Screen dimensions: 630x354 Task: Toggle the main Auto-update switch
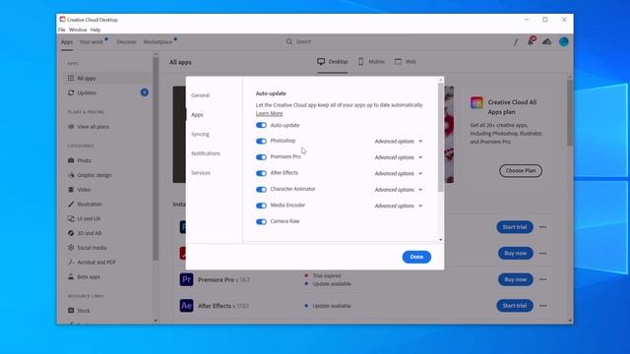click(x=261, y=125)
